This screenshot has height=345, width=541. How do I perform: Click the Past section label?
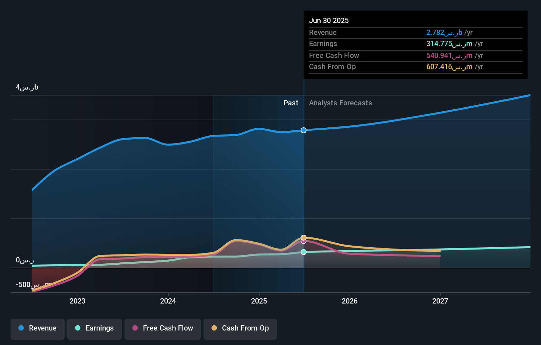(x=291, y=103)
